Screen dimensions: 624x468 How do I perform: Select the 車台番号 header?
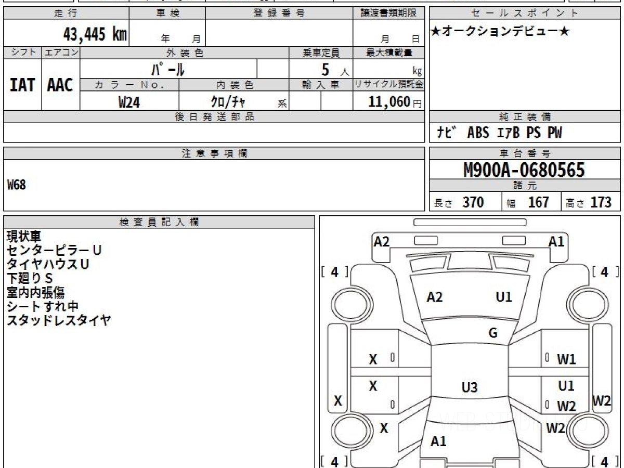(525, 153)
